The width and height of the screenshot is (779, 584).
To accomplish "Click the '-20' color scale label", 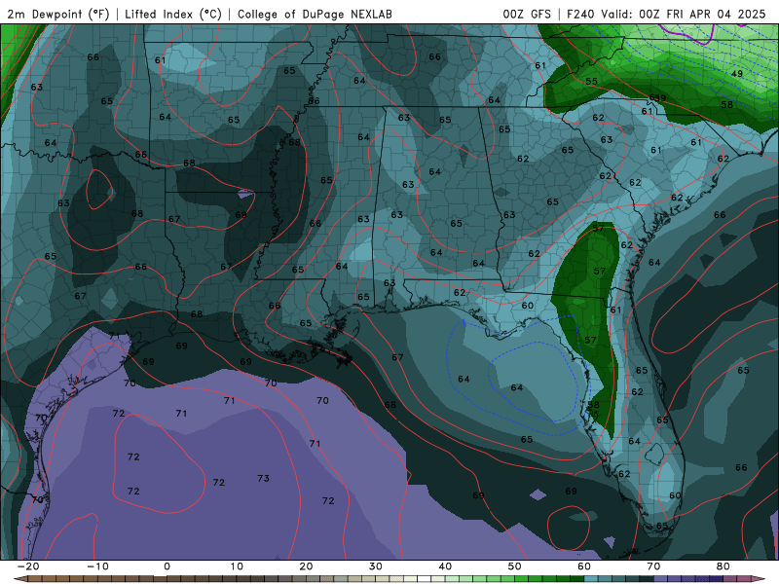I will [28, 566].
